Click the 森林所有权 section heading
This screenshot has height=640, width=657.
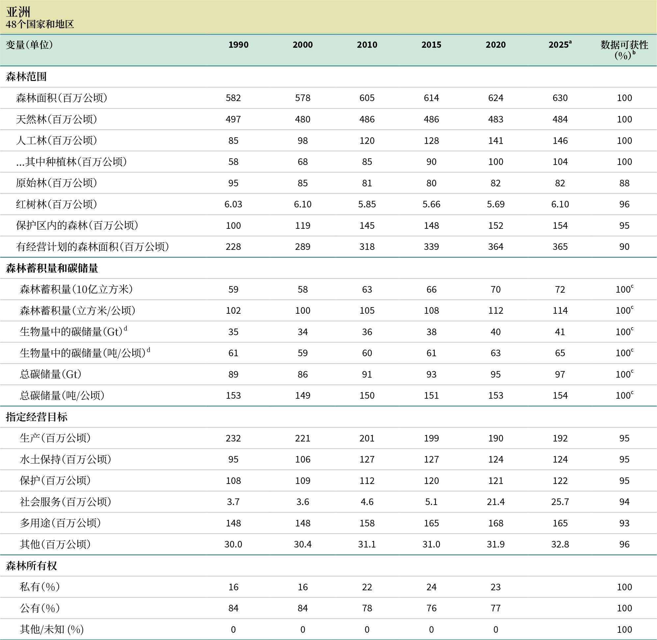[31, 566]
